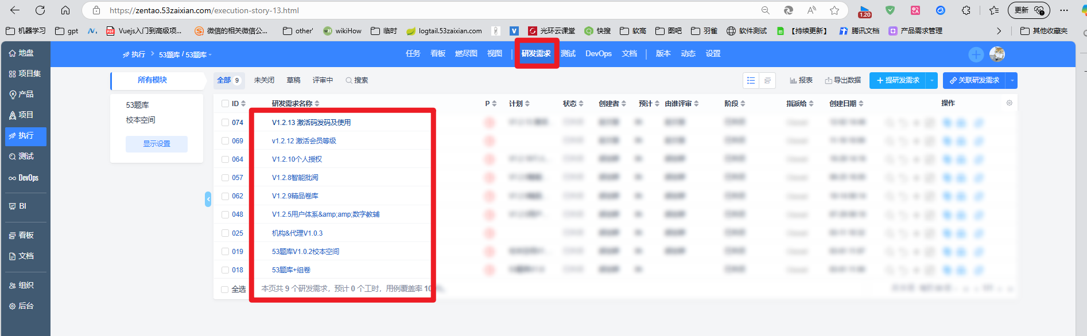The width and height of the screenshot is (1087, 336).
Task: Open 组织 in the left sidebar
Action: coord(21,285)
